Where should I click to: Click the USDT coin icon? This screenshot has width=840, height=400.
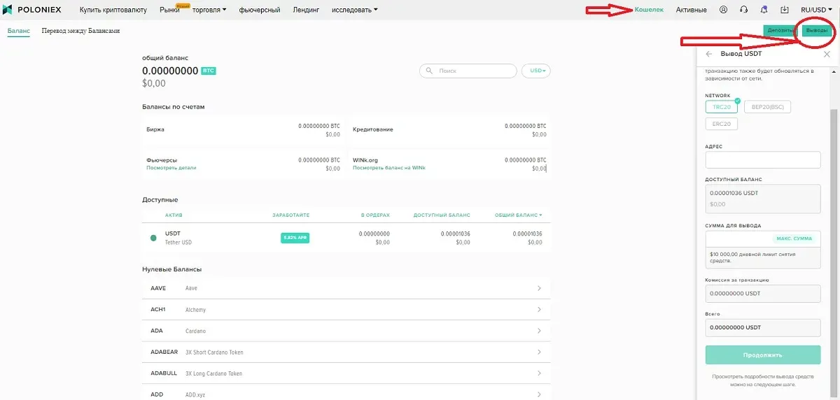coord(153,238)
